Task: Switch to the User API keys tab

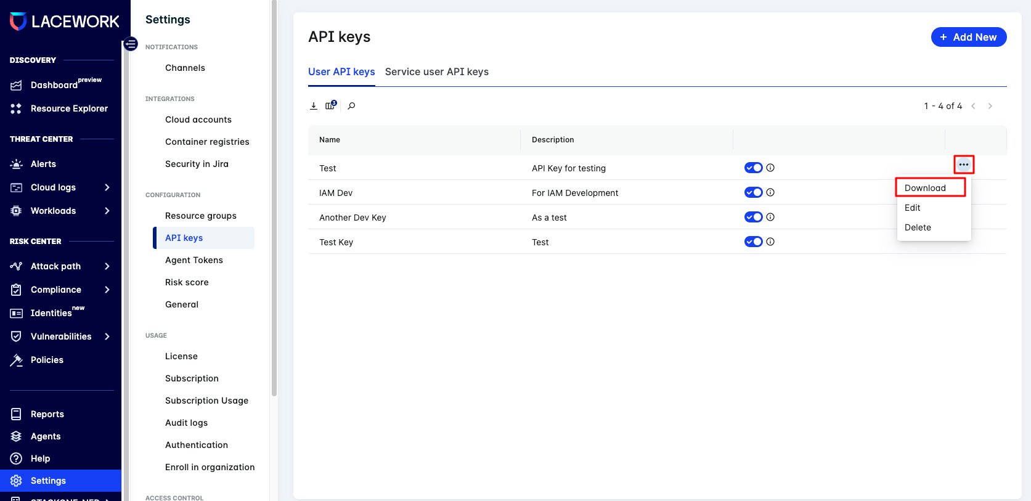Action: click(341, 71)
